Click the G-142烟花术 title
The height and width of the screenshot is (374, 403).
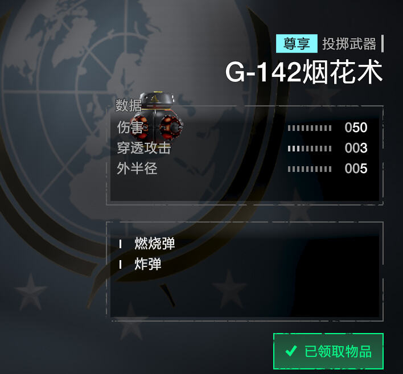tap(304, 72)
